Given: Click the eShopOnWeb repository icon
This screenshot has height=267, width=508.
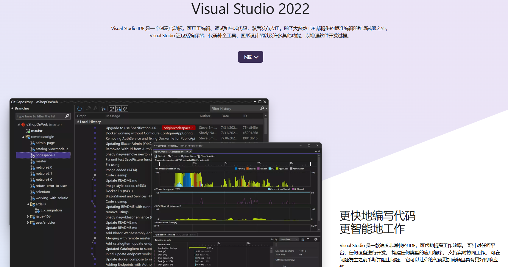Looking at the screenshot, I should [x=23, y=125].
